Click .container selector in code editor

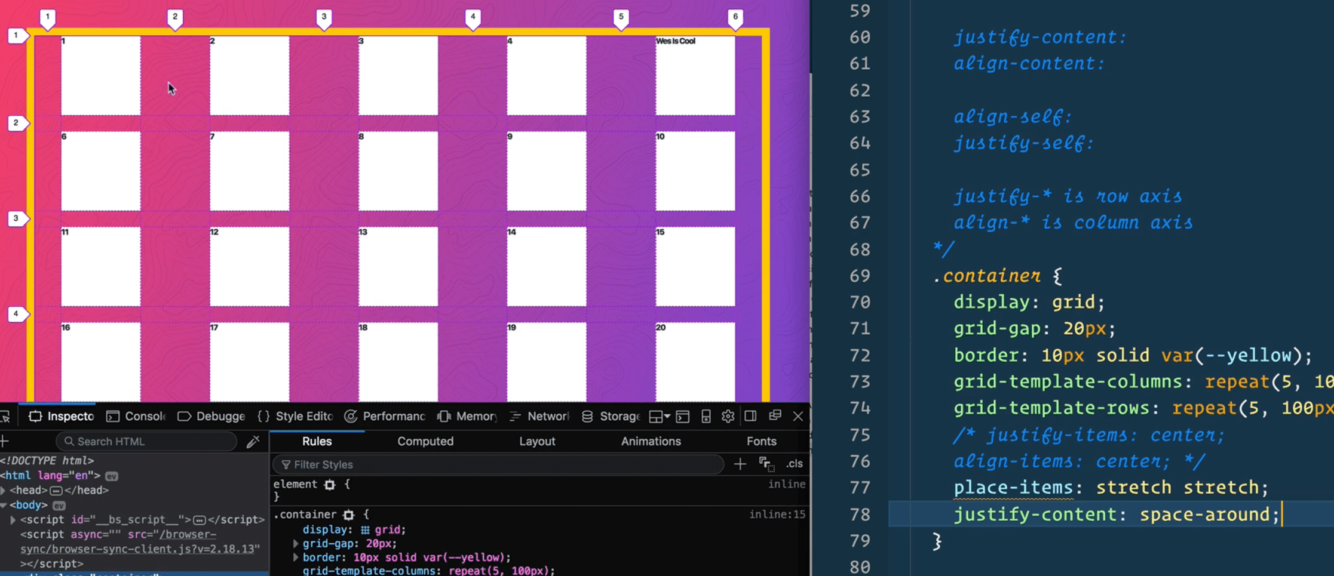[x=986, y=276]
